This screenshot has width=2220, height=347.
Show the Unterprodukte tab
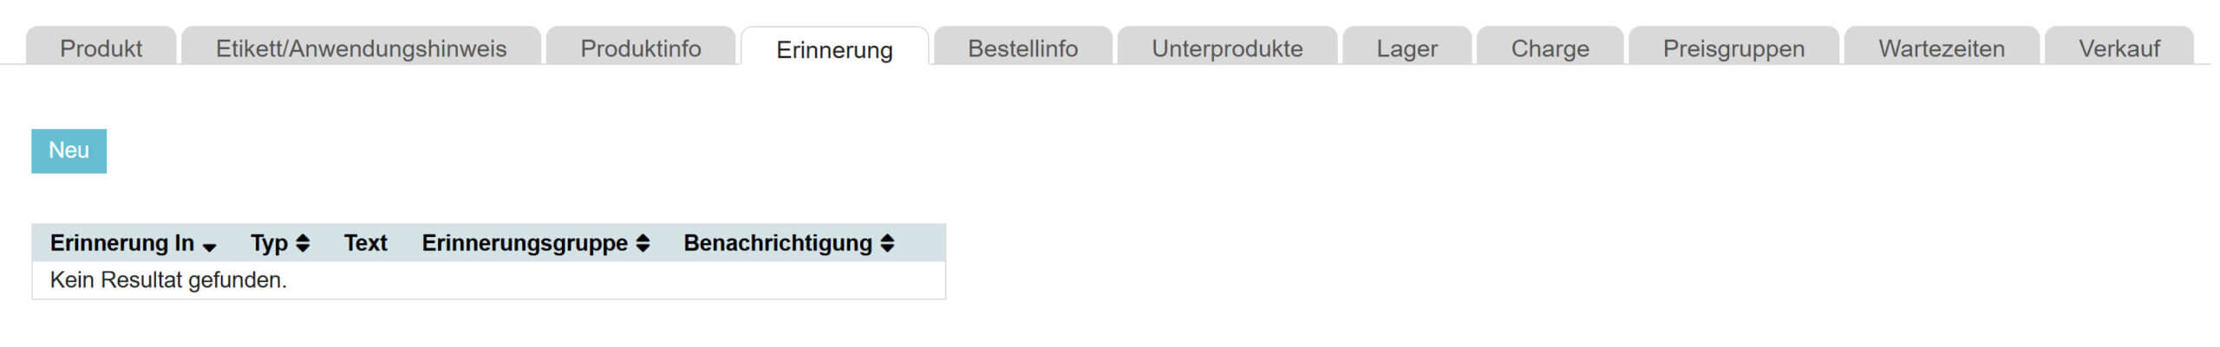(1227, 48)
